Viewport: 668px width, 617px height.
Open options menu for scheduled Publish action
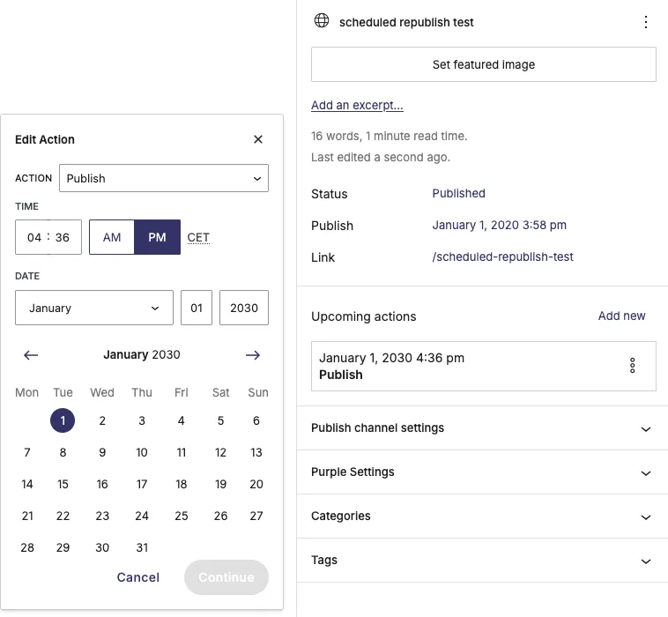632,366
